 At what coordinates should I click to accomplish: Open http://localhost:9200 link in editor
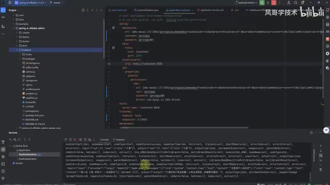point(147,64)
